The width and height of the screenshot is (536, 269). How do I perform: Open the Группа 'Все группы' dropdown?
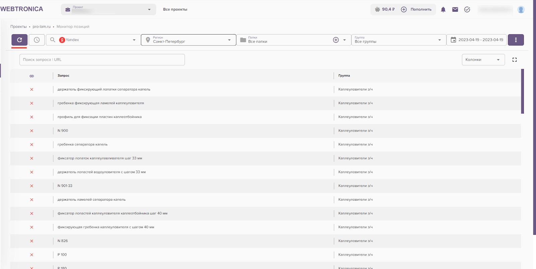point(399,40)
